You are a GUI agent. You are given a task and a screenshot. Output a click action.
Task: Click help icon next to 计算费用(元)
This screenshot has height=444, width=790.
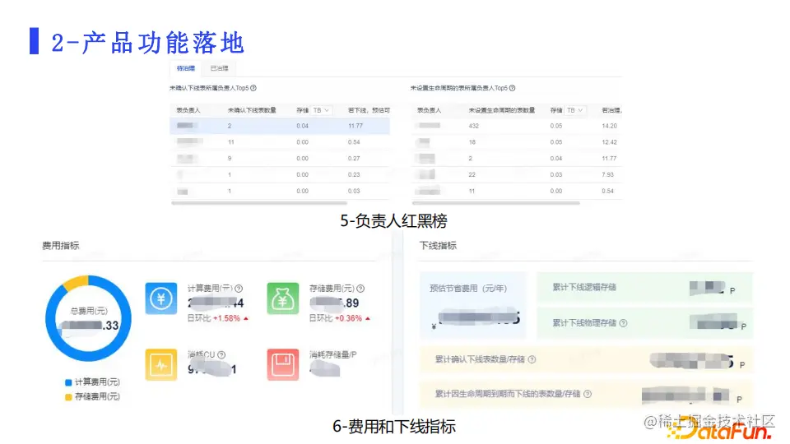pyautogui.click(x=239, y=289)
